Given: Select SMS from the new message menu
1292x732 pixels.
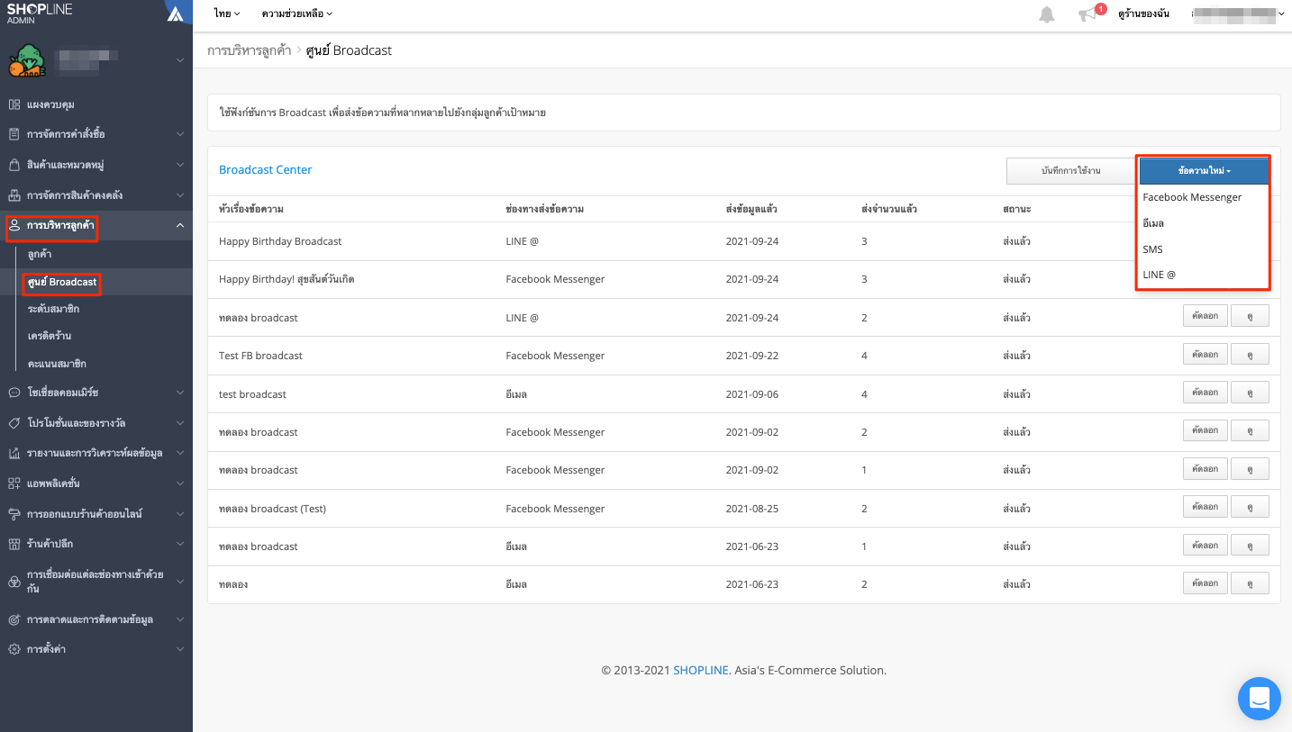Looking at the screenshot, I should [x=1152, y=249].
